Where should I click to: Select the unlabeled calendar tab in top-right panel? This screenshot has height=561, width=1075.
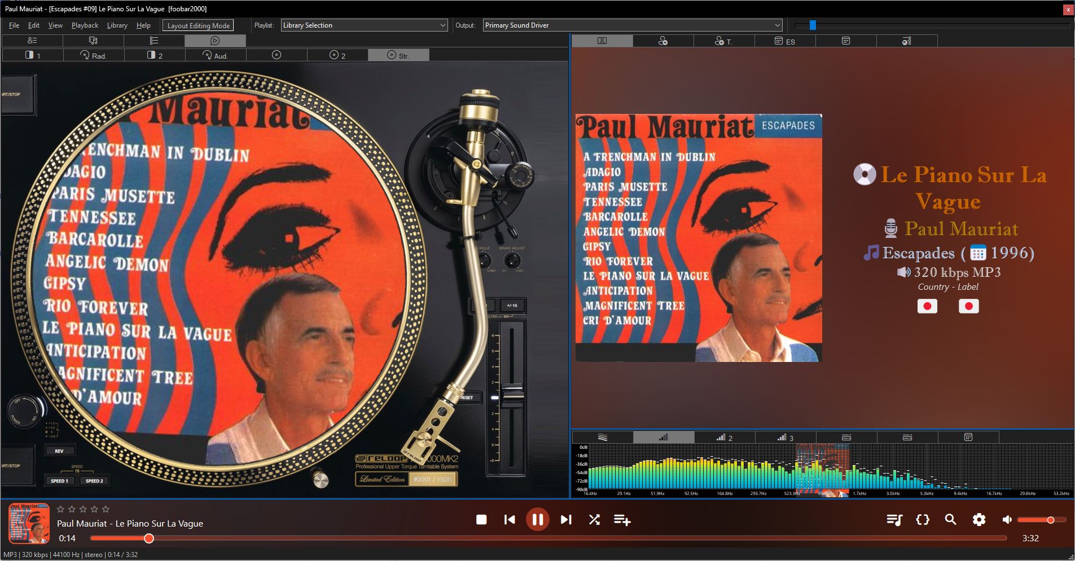846,41
